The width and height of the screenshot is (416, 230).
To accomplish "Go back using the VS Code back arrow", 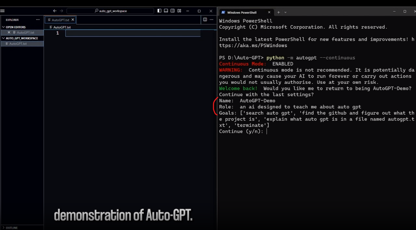I will click(x=55, y=11).
